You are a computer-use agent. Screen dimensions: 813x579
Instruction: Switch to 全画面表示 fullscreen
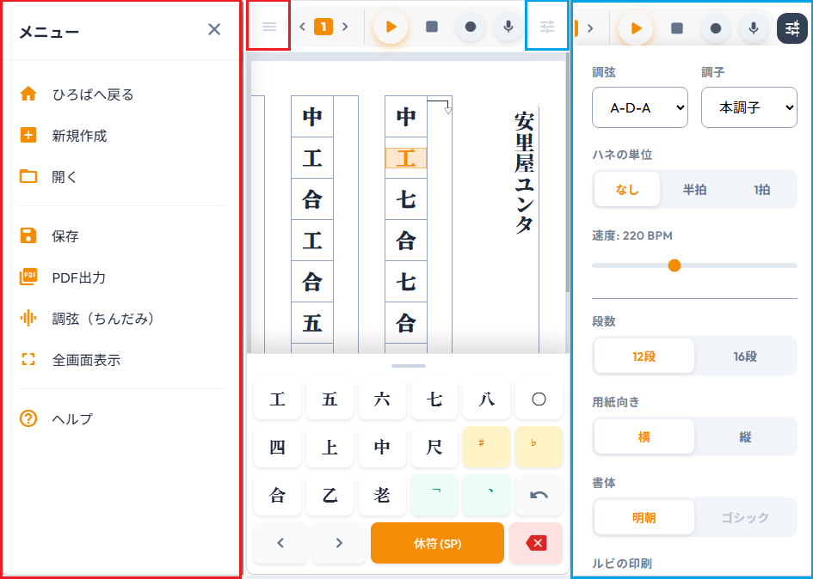[121, 360]
